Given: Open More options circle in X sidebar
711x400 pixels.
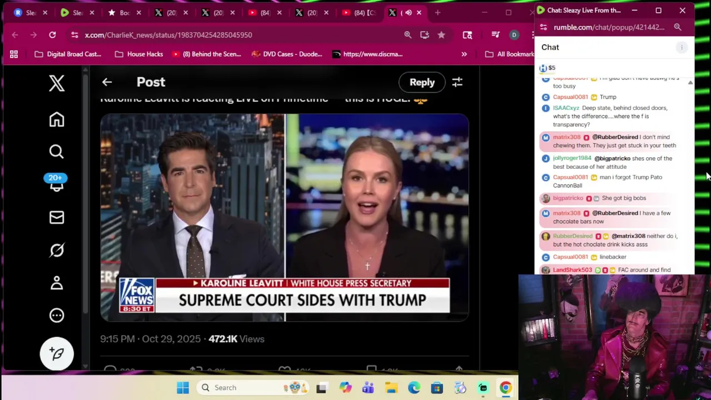Looking at the screenshot, I should pyautogui.click(x=57, y=316).
